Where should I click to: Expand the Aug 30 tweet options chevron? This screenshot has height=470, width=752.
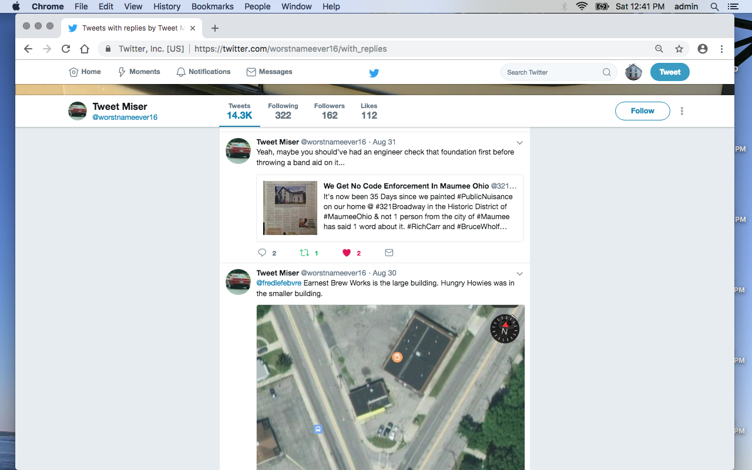[519, 274]
